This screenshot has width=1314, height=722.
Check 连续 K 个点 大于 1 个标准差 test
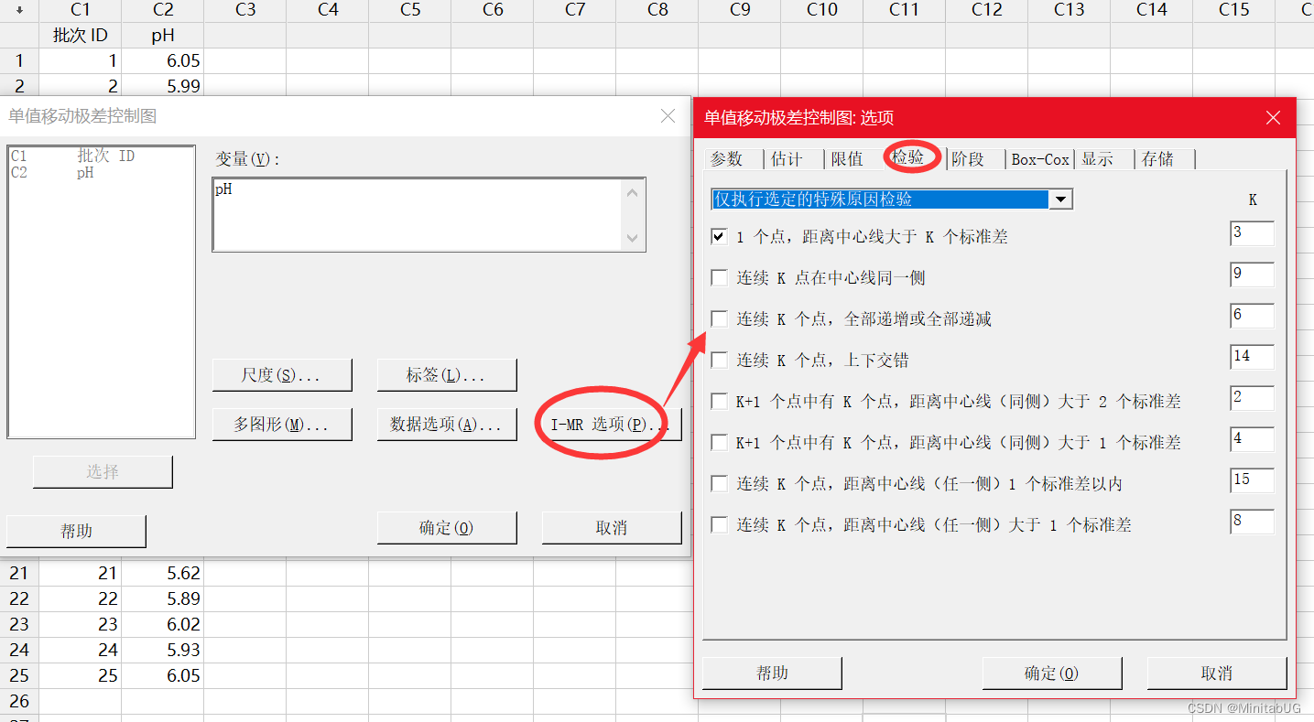coord(720,525)
